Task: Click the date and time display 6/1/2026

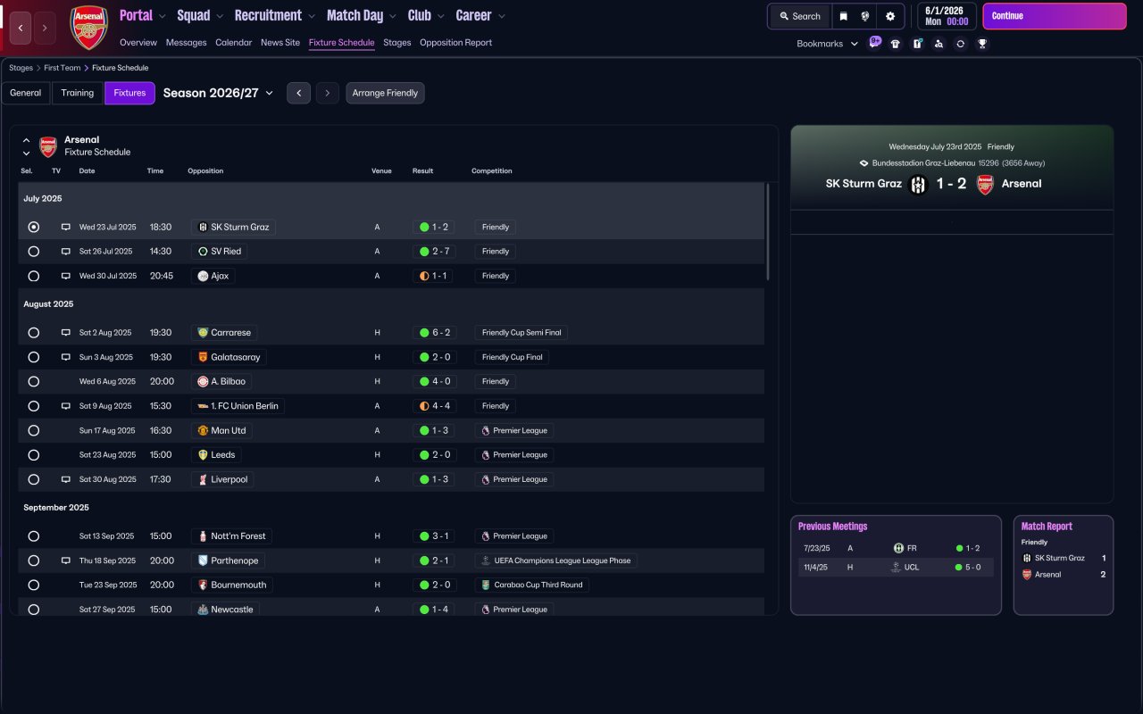Action: pyautogui.click(x=946, y=16)
